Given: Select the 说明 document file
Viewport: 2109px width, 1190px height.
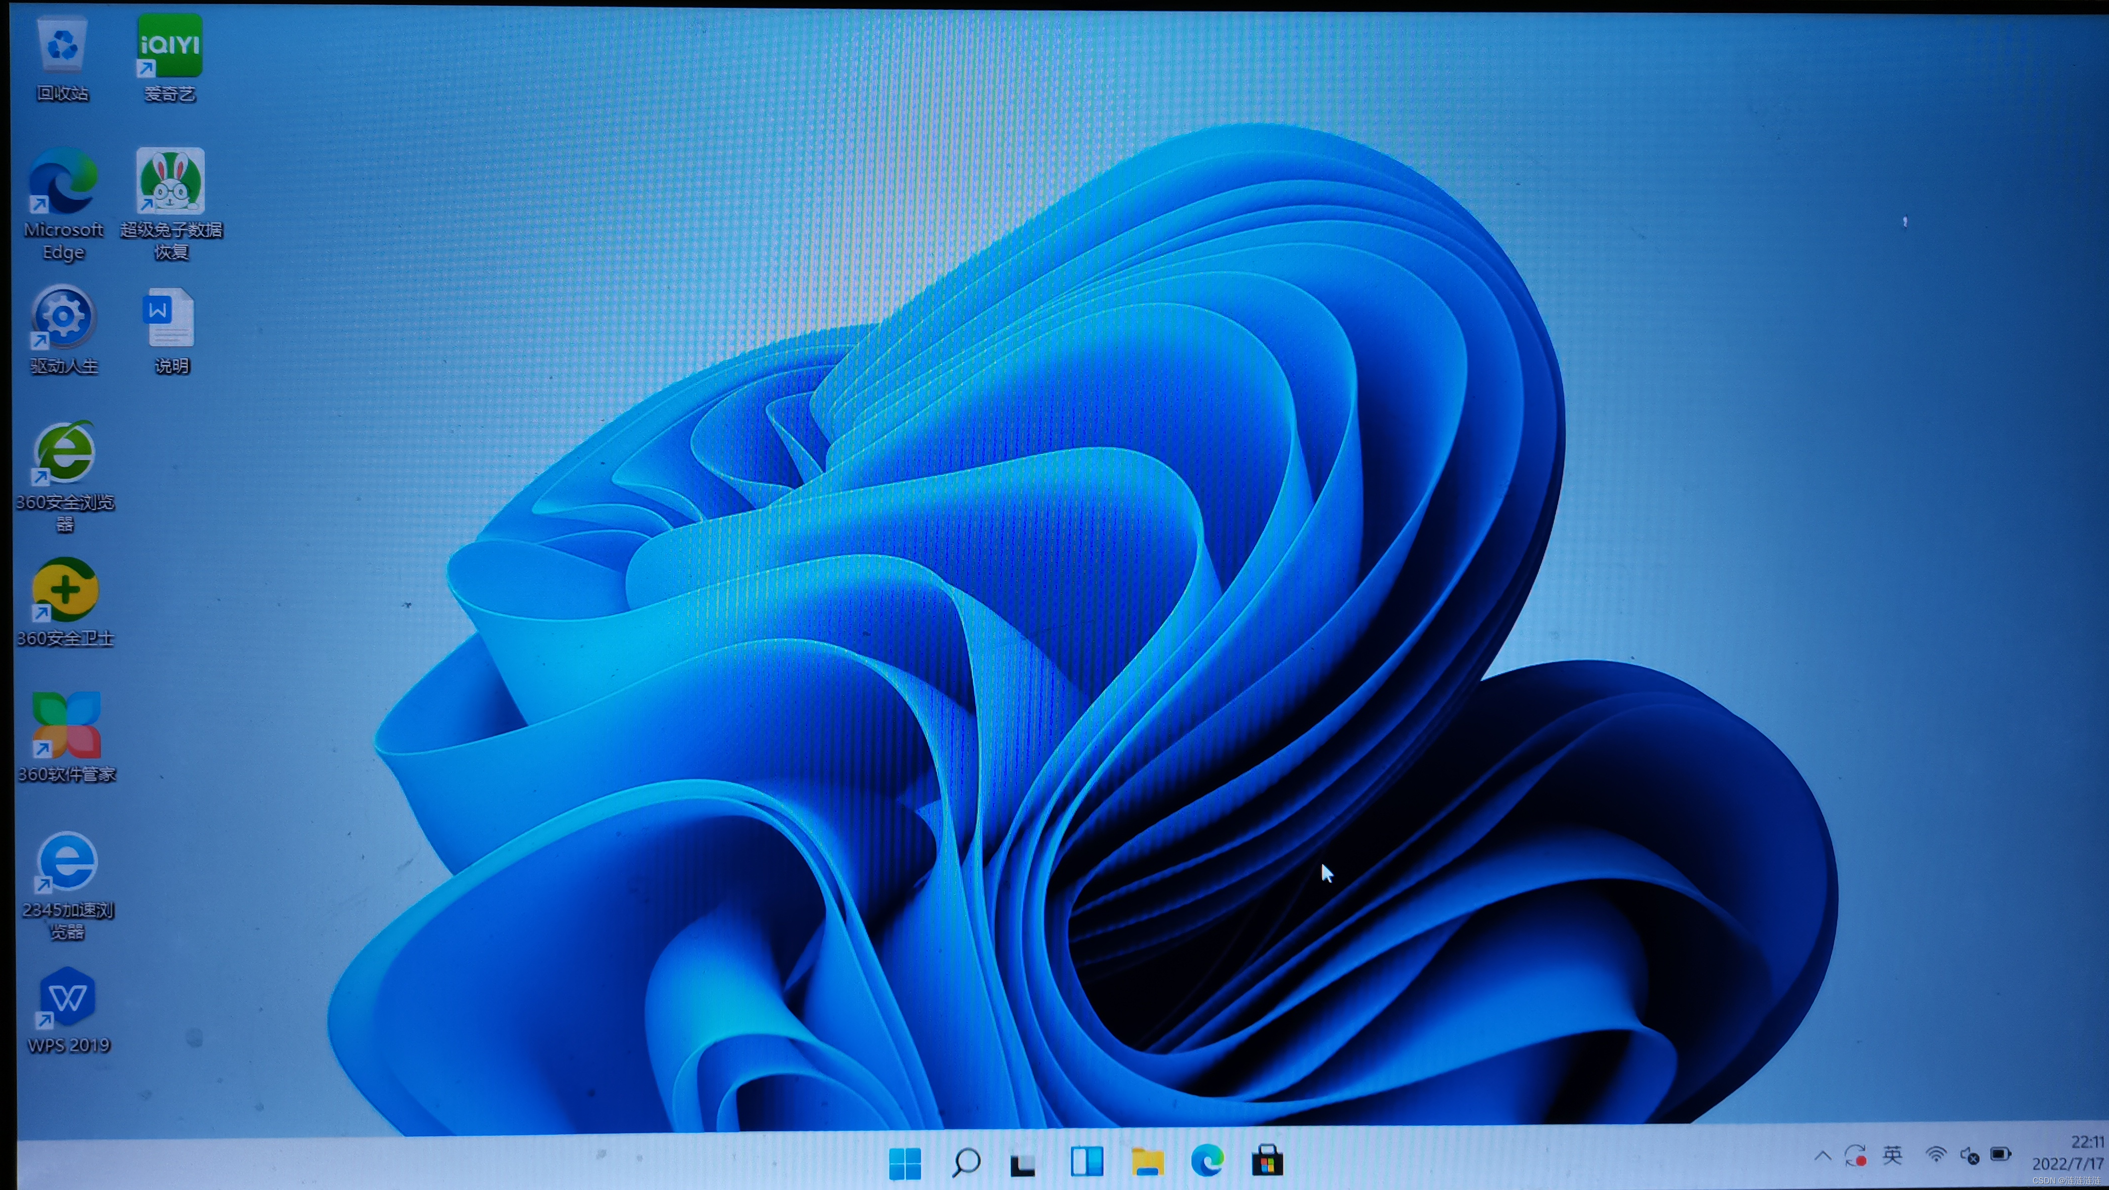Looking at the screenshot, I should [x=169, y=318].
